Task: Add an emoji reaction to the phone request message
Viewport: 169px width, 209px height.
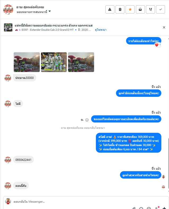Action: pyautogui.click(x=87, y=120)
